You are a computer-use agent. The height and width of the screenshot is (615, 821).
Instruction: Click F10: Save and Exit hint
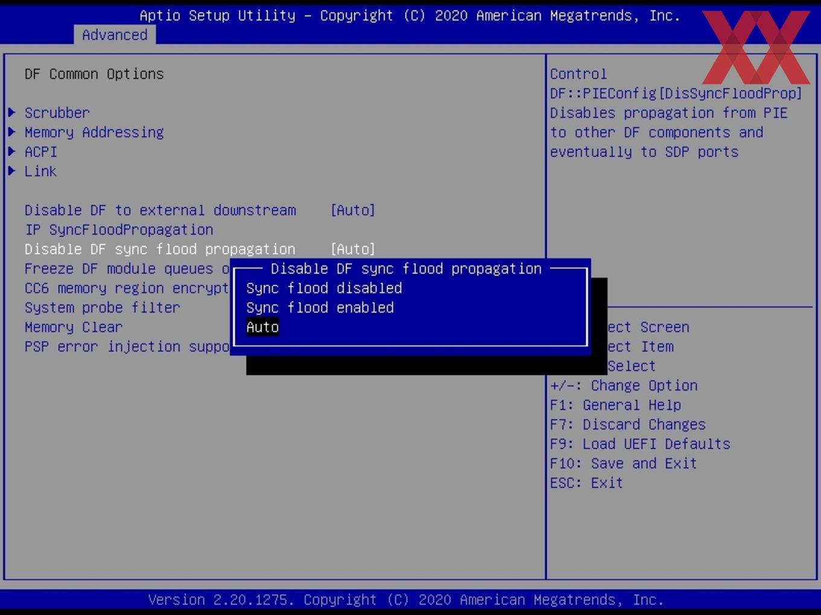624,463
